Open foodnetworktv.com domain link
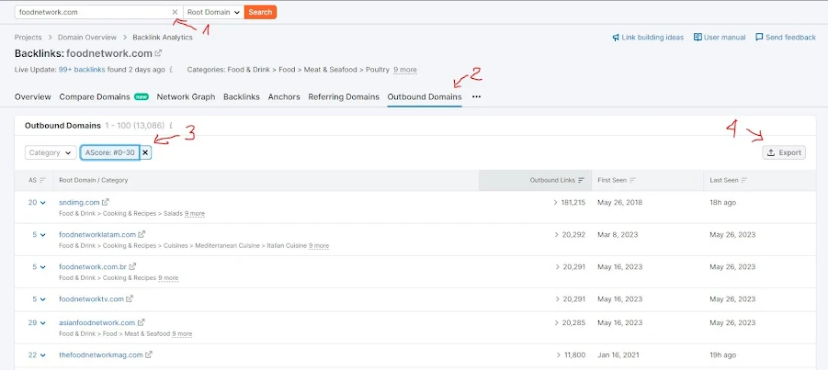Screen dimensions: 828x370 point(91,298)
